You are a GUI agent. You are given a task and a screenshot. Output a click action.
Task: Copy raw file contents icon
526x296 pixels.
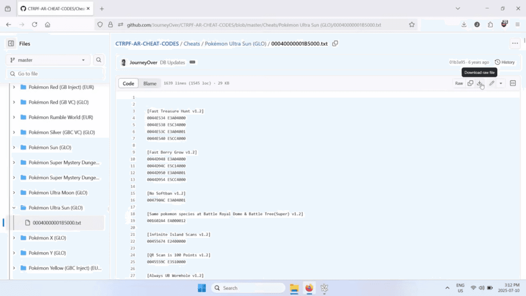(471, 83)
